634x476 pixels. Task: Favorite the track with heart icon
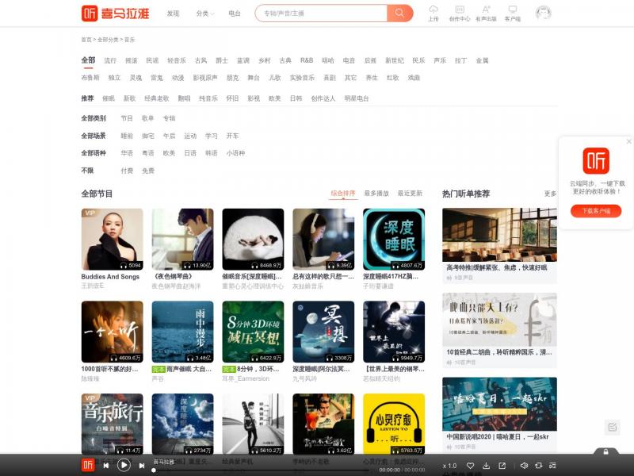coord(470,466)
